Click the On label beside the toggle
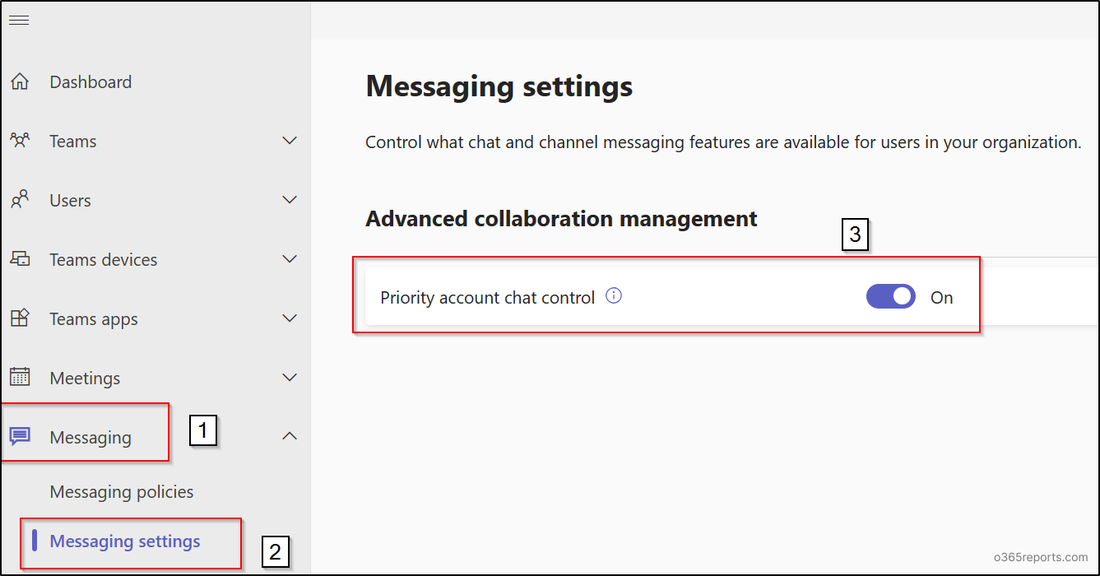The width and height of the screenshot is (1100, 576). pos(942,298)
